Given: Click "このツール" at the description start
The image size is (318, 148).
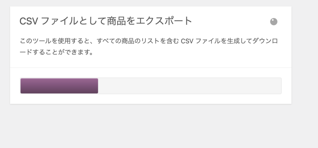Looking at the screenshot, I should click(33, 41).
